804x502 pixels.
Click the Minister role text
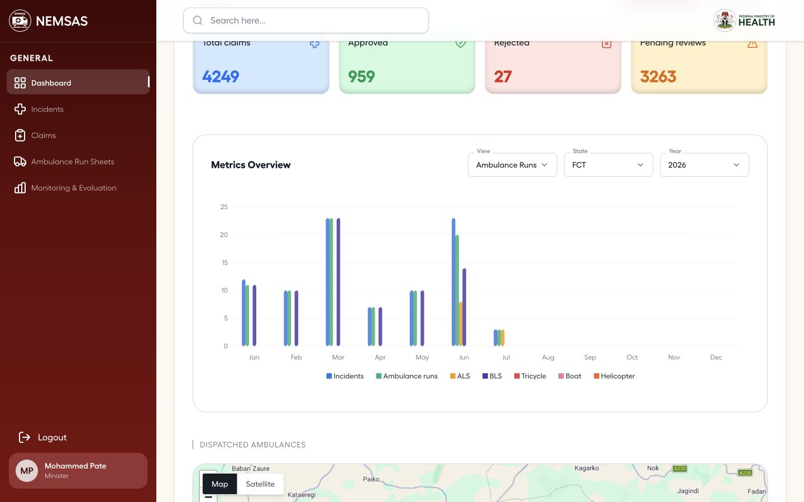(56, 476)
